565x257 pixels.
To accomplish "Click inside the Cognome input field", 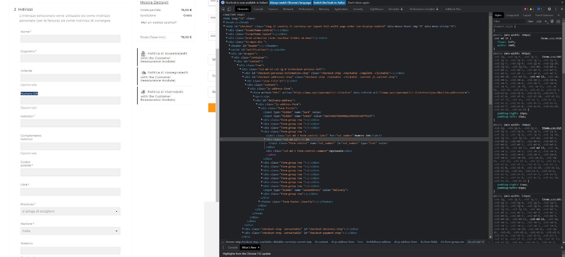I will [70, 58].
